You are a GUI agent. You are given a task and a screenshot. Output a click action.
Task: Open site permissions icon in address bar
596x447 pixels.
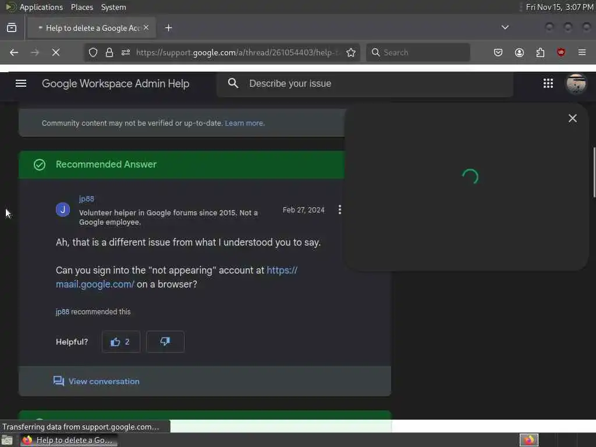pyautogui.click(x=126, y=52)
